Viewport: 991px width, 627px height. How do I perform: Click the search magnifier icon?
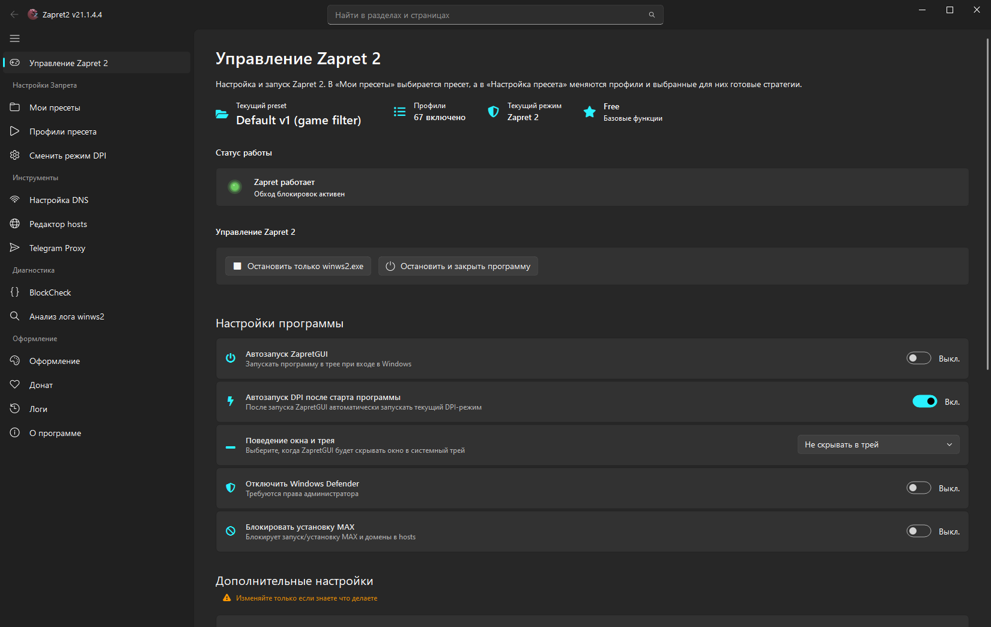(x=652, y=15)
